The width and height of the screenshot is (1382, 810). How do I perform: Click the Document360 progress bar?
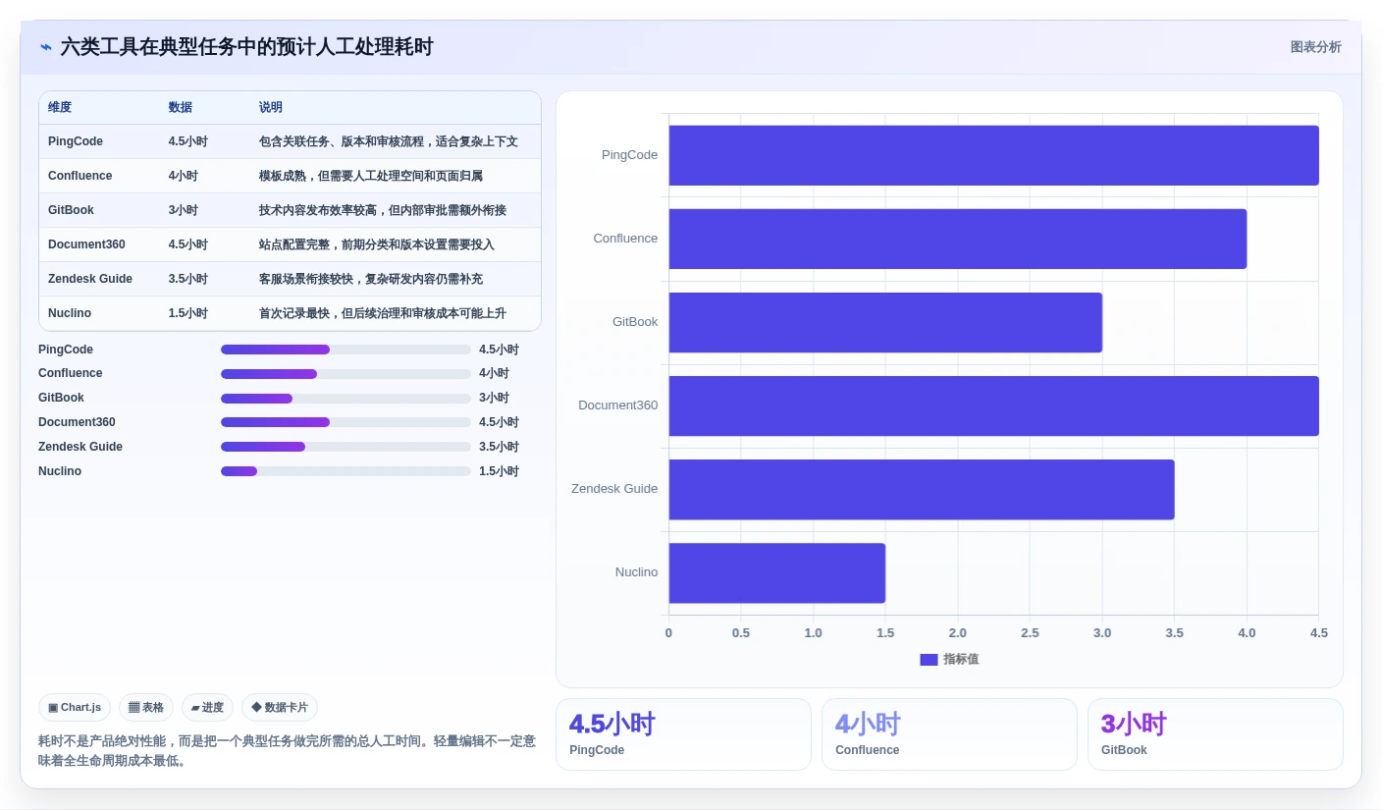pos(345,422)
